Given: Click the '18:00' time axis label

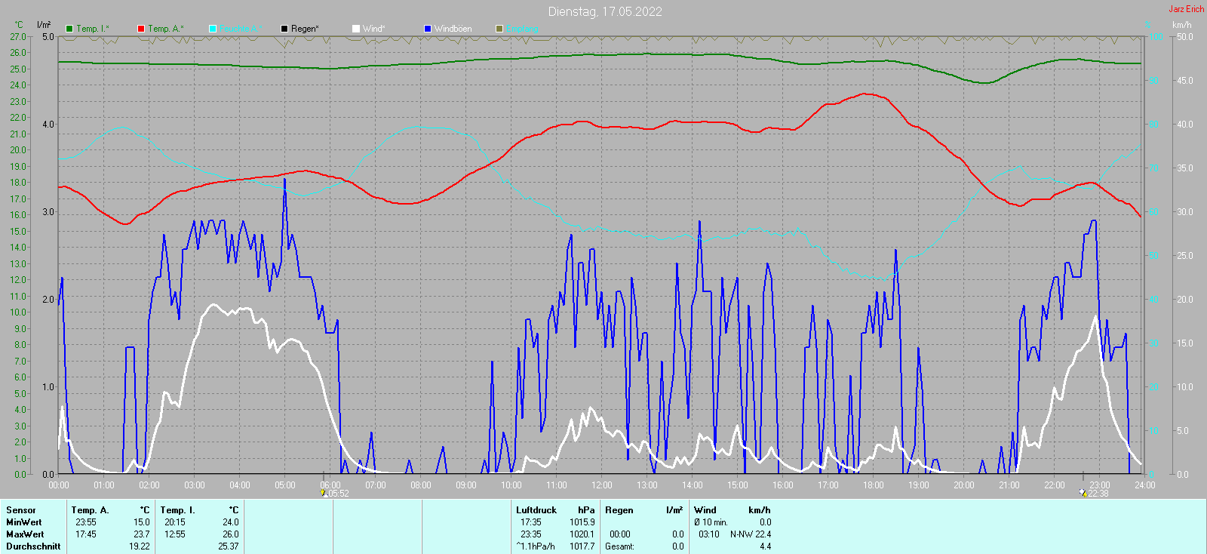Looking at the screenshot, I should pyautogui.click(x=874, y=485).
